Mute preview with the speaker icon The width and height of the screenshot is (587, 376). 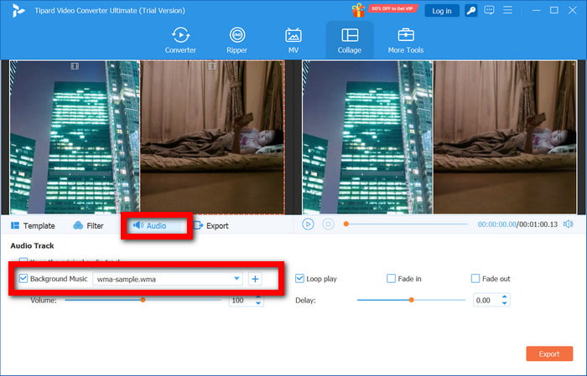point(568,224)
